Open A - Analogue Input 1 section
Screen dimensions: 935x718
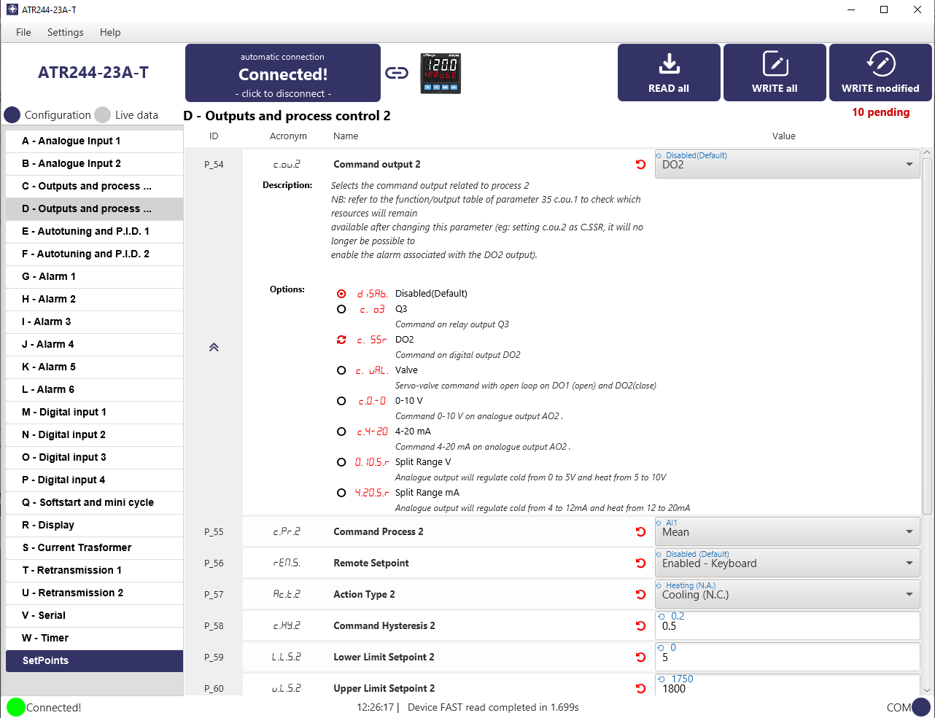tap(94, 141)
